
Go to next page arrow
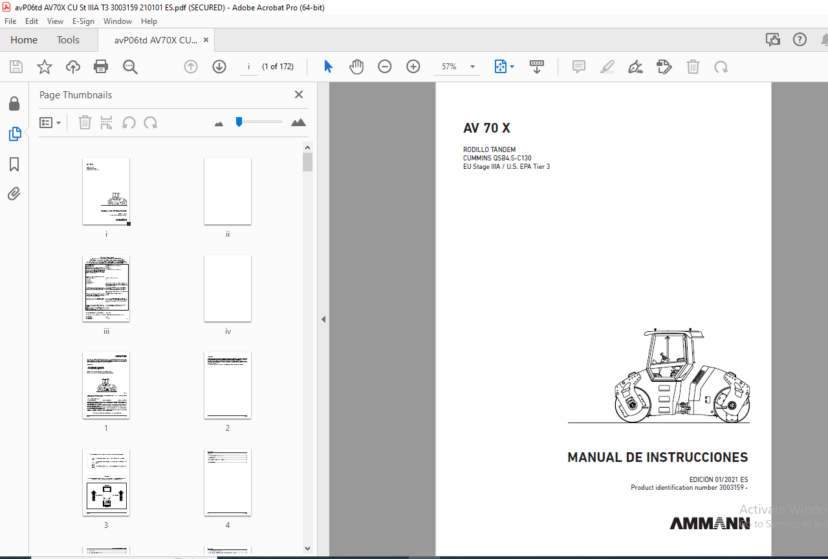coord(219,67)
